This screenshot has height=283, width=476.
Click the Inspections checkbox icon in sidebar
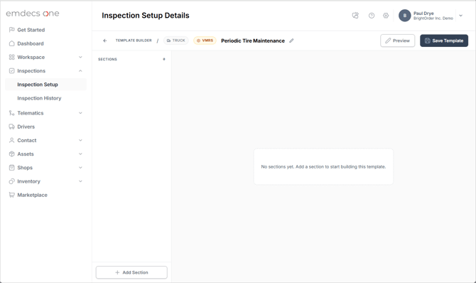pos(12,71)
